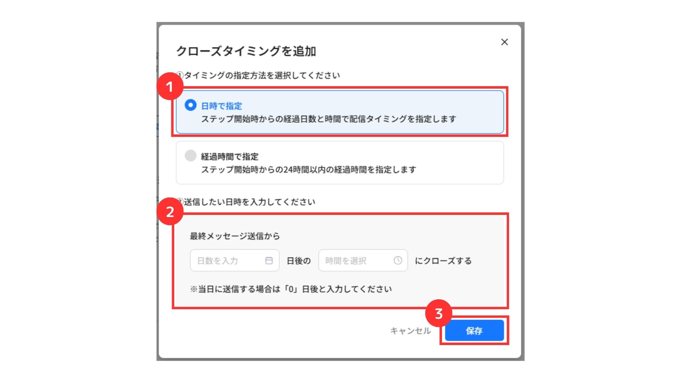Image resolution: width=681 pixels, height=383 pixels.
Task: Click the red number 2 annotation badge
Action: click(x=170, y=212)
